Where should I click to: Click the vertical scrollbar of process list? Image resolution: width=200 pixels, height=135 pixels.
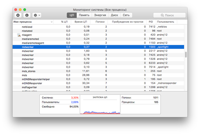[x=186, y=55]
